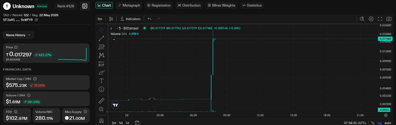Open the quick search icon in chart toolbar
This screenshot has width=396, height=125.
(x=362, y=19)
